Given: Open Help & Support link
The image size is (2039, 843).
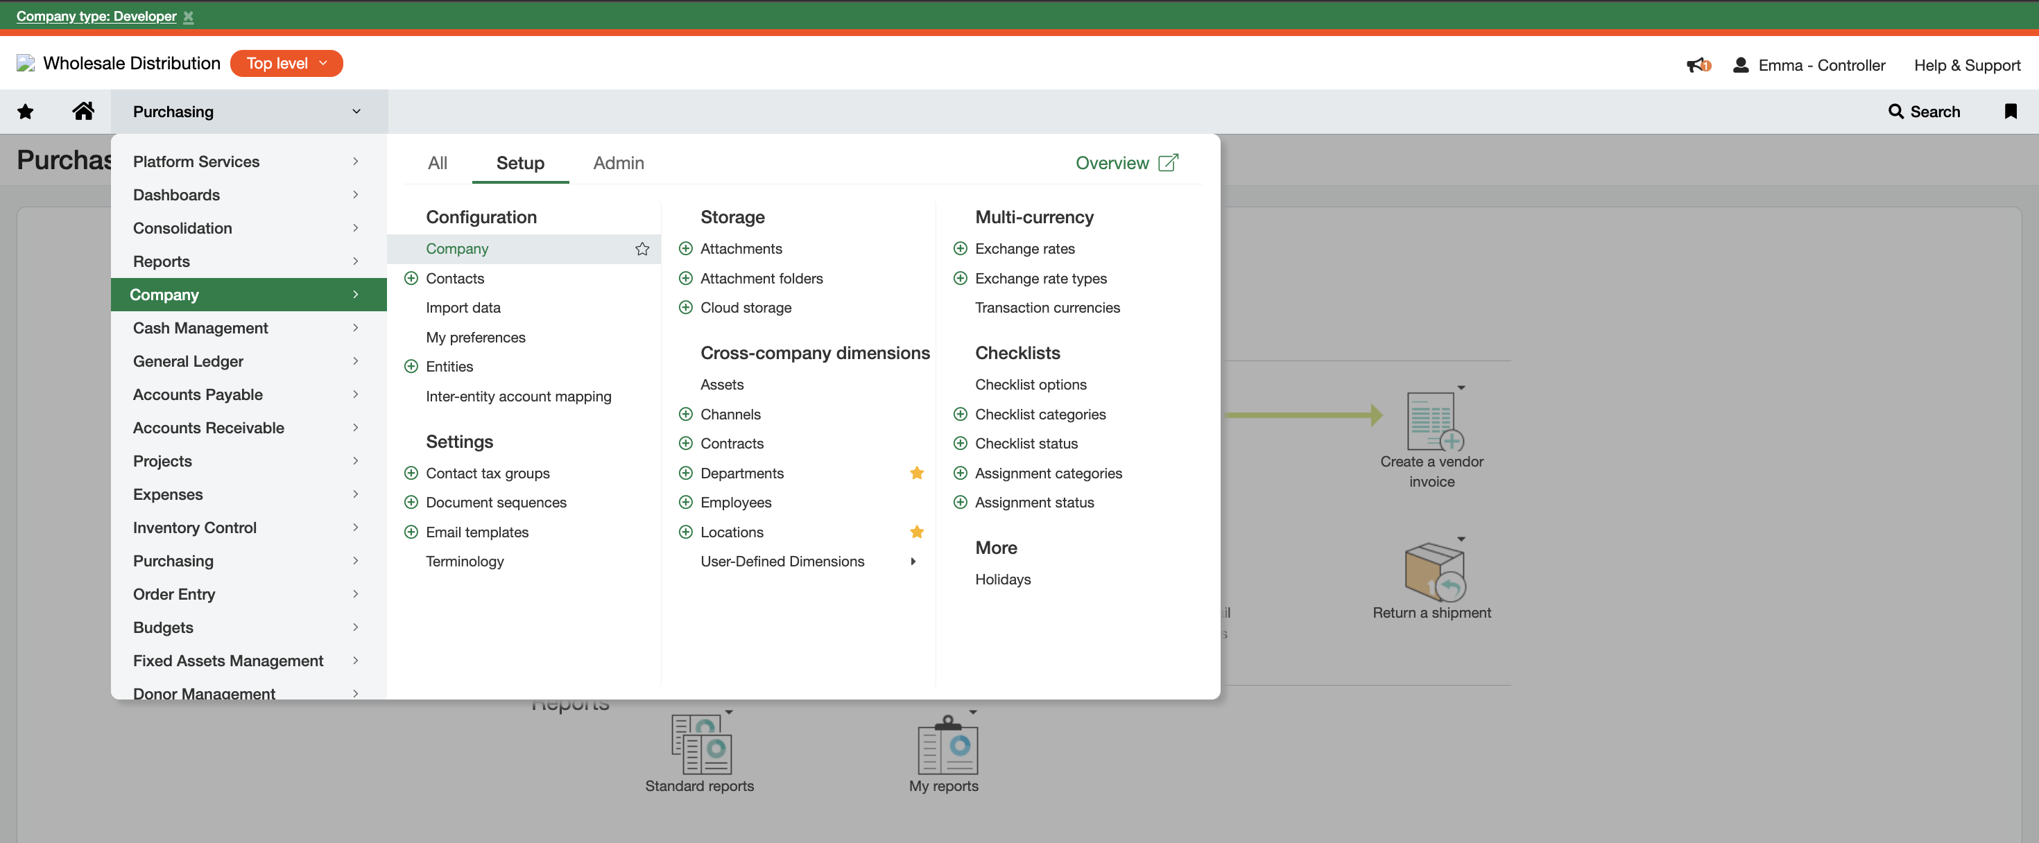Looking at the screenshot, I should pos(1966,65).
